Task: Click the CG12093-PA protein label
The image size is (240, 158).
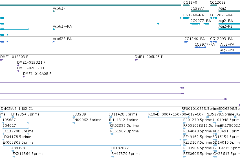Action: 221,39
